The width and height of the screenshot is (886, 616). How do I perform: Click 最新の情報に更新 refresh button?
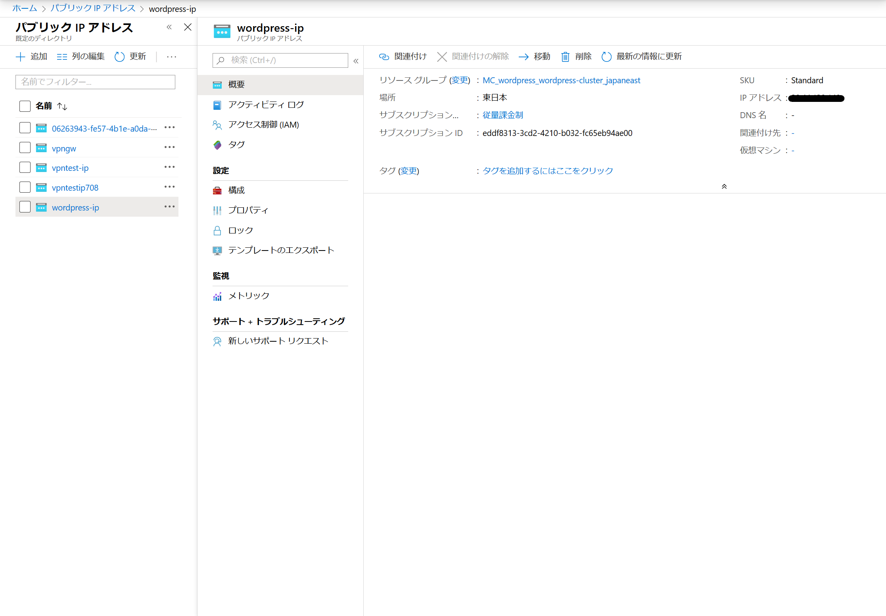[642, 57]
